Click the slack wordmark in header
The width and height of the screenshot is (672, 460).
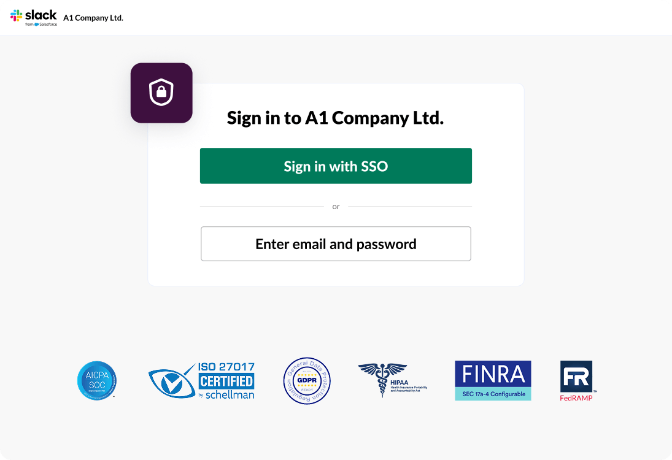[x=41, y=15]
